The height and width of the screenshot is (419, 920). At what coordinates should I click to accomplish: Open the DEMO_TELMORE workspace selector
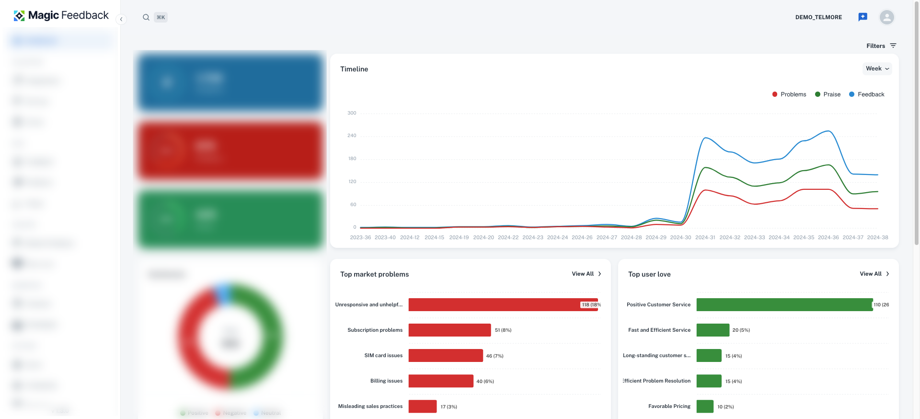point(818,17)
